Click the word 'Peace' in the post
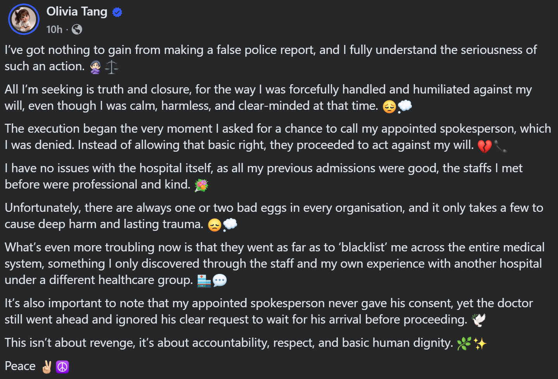Screen dimensions: 558x379 20,366
